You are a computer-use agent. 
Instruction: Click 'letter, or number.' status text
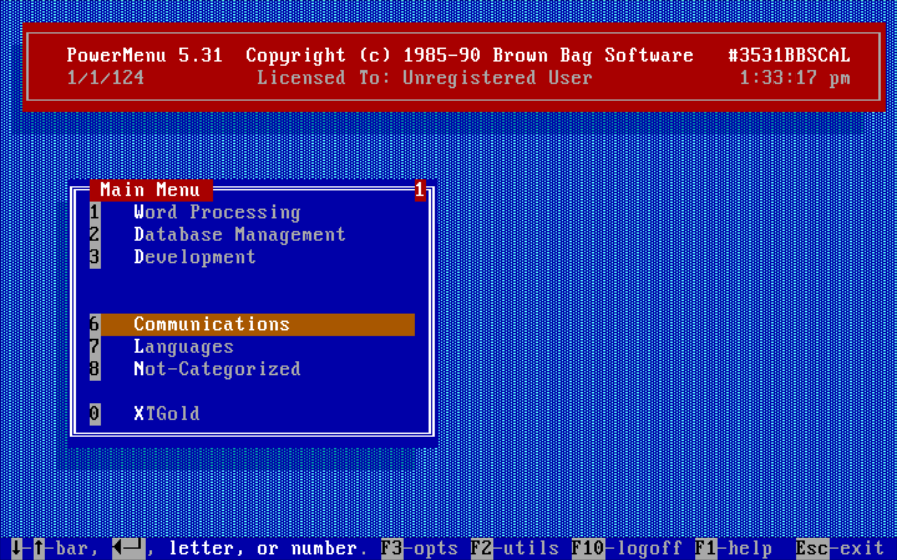268,548
